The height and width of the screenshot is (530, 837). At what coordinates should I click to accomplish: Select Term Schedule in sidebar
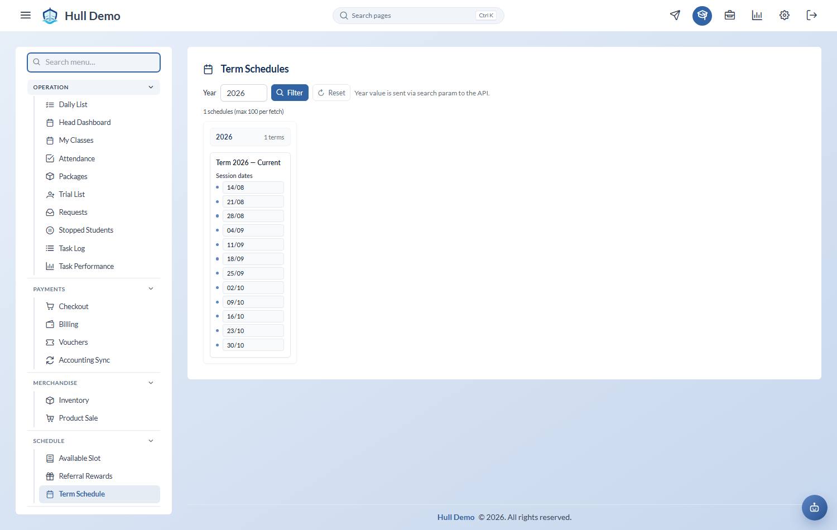[x=99, y=494]
